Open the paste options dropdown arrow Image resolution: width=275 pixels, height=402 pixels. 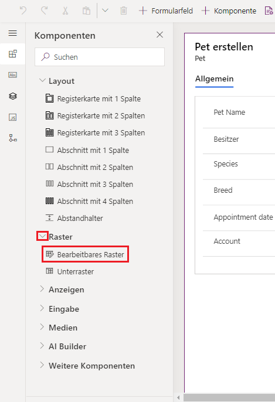coord(105,11)
